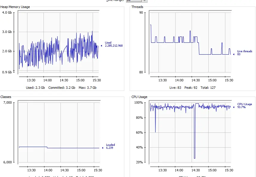Image resolution: width=256 pixels, height=177 pixels.
Task: Click the '2.0 Gb' heap axis label
Action: tap(7, 51)
